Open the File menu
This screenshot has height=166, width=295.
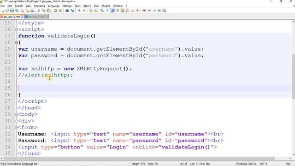pyautogui.click(x=3, y=6)
